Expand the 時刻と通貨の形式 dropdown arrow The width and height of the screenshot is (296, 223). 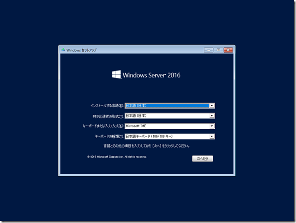click(212, 116)
